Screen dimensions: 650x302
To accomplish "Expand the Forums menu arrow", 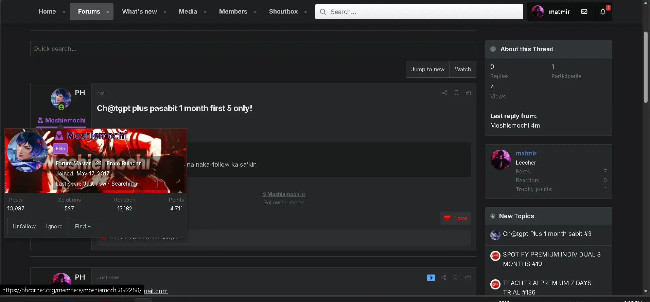I will (108, 12).
